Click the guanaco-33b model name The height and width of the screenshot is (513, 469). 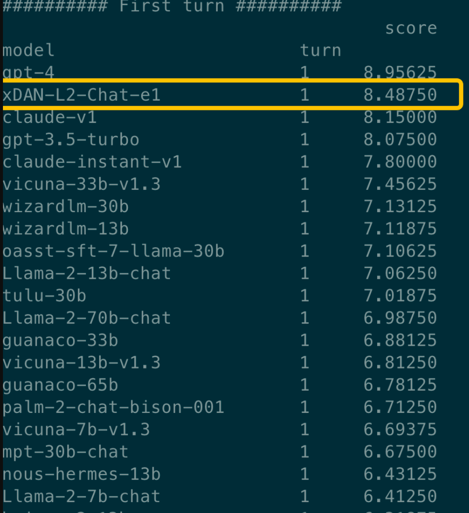[60, 340]
